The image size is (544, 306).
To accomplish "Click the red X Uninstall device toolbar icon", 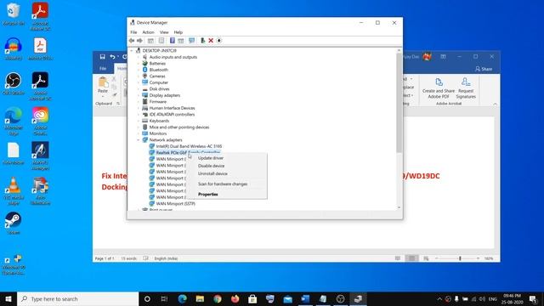I will (x=211, y=41).
